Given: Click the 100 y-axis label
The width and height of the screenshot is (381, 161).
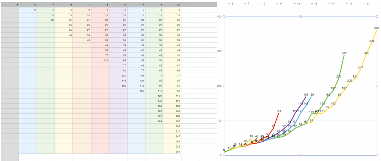Looking at the screenshot, I should (x=220, y=121).
